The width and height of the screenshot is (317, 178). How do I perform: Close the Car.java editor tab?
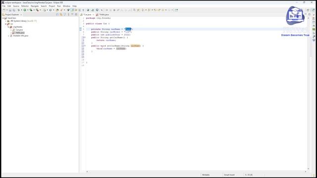click(93, 14)
